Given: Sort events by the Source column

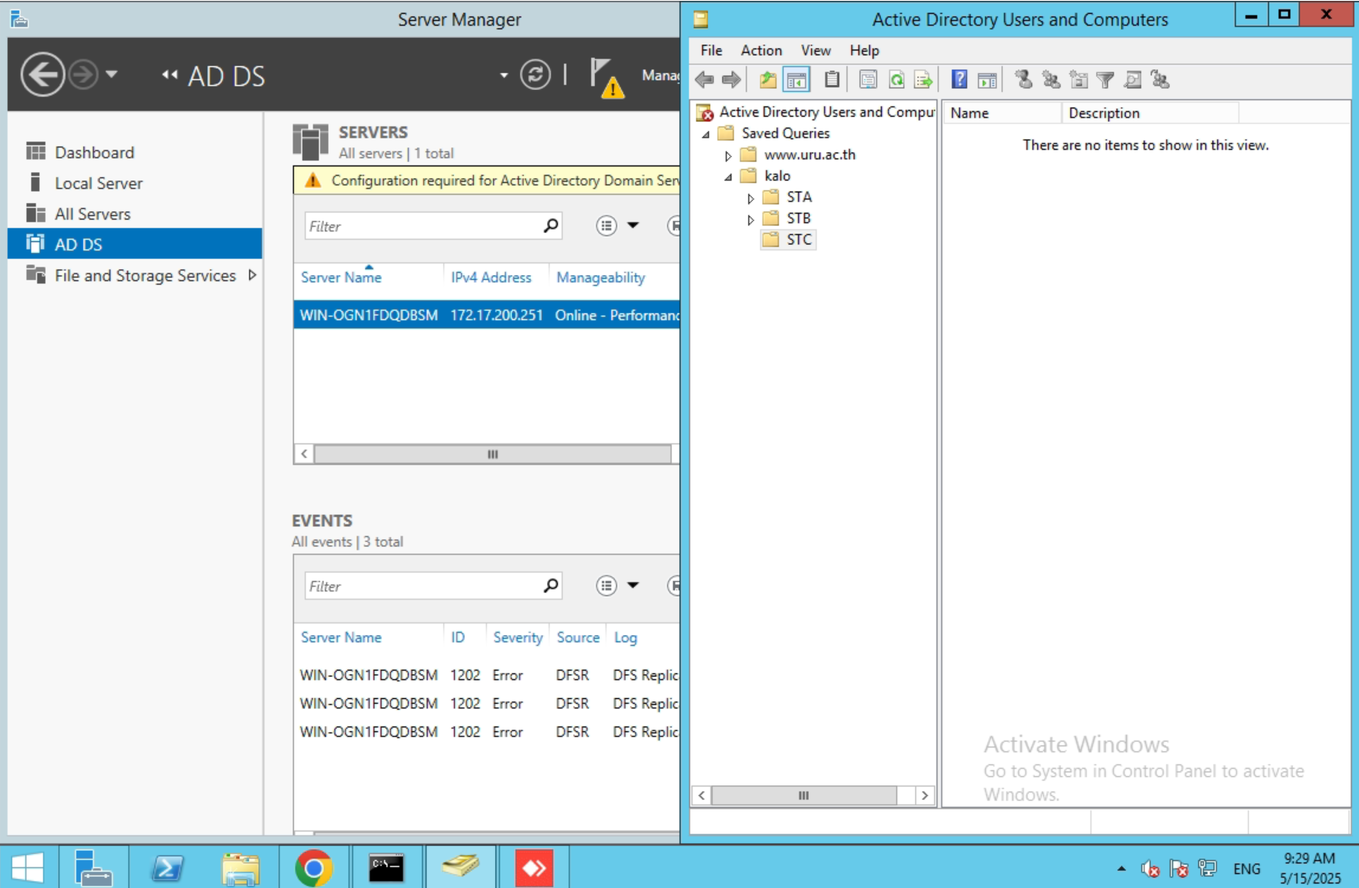Looking at the screenshot, I should pos(578,637).
